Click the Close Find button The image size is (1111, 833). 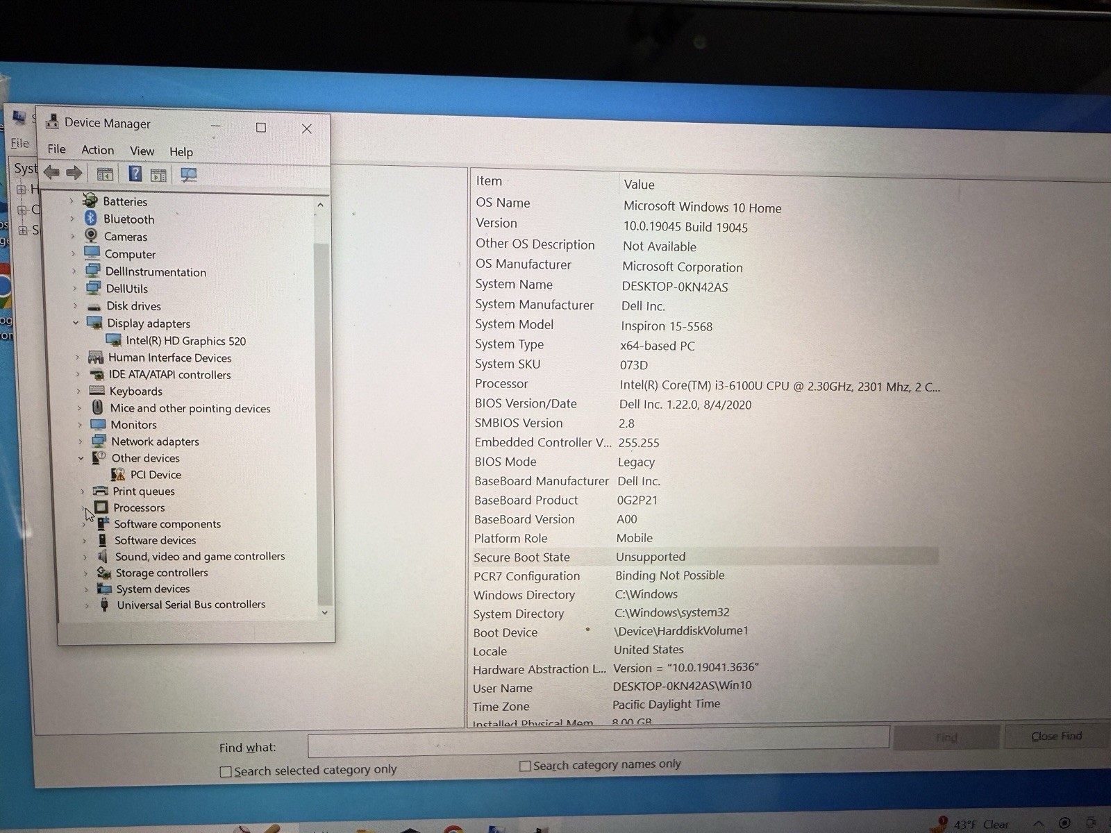1056,736
